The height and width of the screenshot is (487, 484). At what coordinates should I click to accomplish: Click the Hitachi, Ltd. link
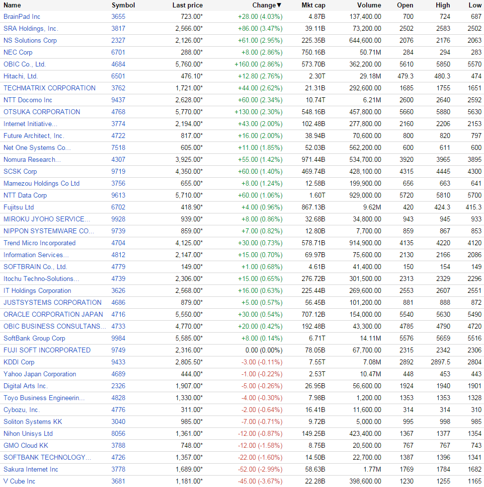pyautogui.click(x=20, y=76)
